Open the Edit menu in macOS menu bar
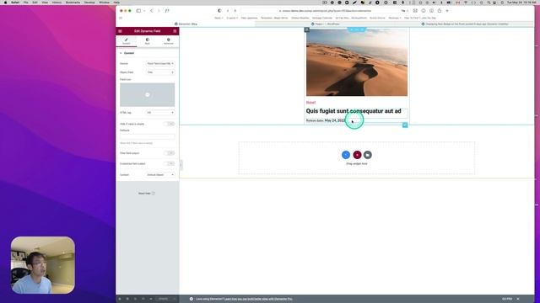 [x=35, y=3]
